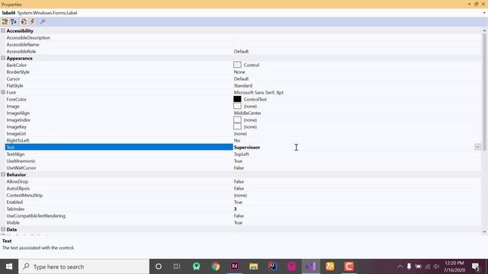Open the Windows Start menu
The image size is (488, 274).
9,266
